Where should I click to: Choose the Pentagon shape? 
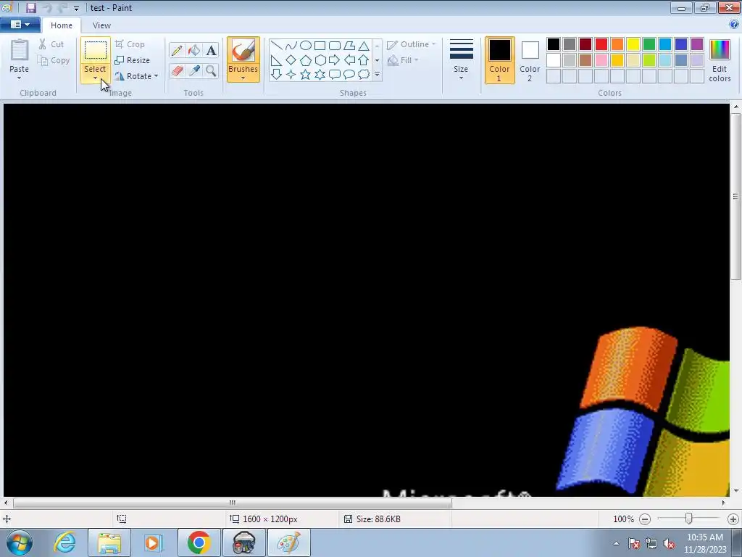click(x=306, y=60)
